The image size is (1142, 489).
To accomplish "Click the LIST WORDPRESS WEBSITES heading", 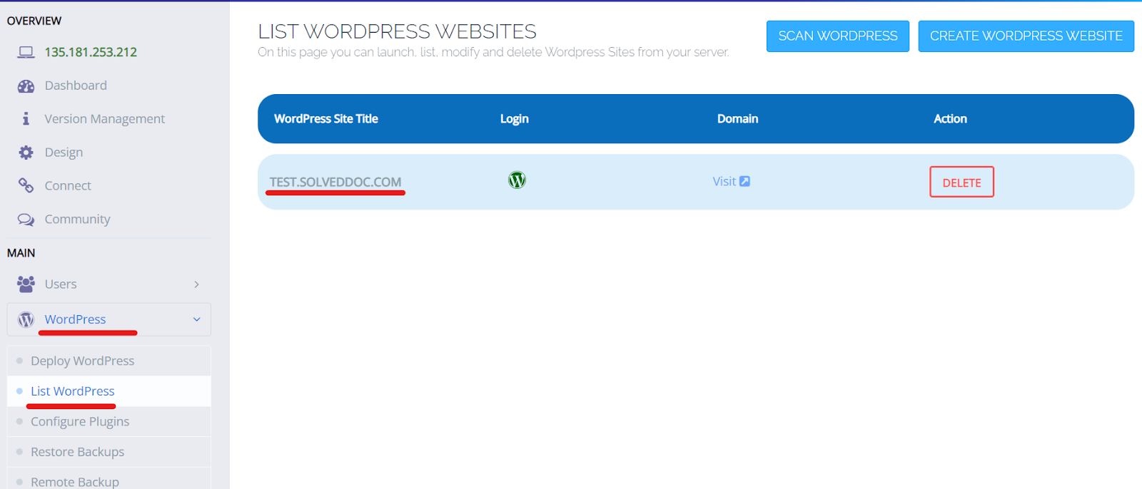I will click(397, 31).
